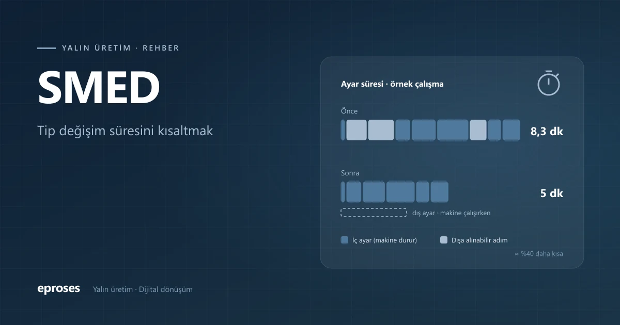Click the segmented bar under "Sonra"

click(x=395, y=192)
